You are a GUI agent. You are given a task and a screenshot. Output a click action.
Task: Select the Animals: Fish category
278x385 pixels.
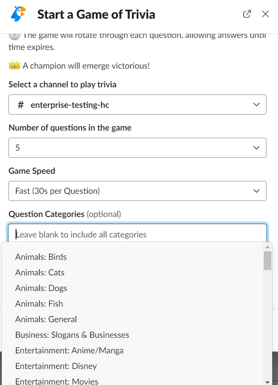tap(39, 303)
